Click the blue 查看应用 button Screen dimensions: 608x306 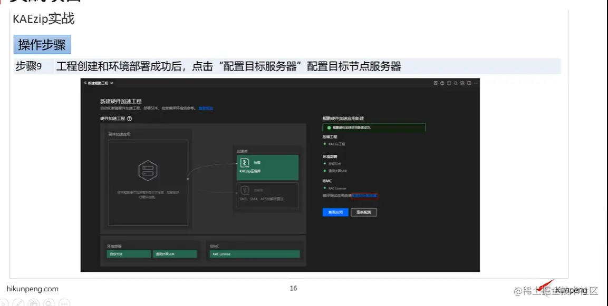point(335,212)
